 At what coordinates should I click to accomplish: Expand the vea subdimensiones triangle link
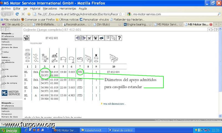[x=102, y=104]
